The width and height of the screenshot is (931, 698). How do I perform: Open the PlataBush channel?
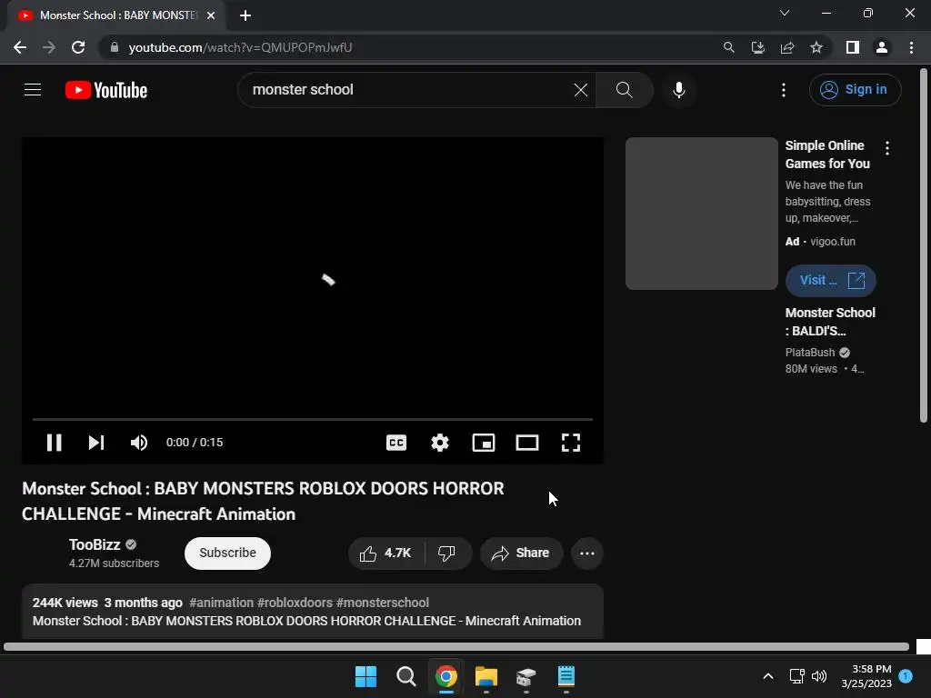(x=810, y=352)
